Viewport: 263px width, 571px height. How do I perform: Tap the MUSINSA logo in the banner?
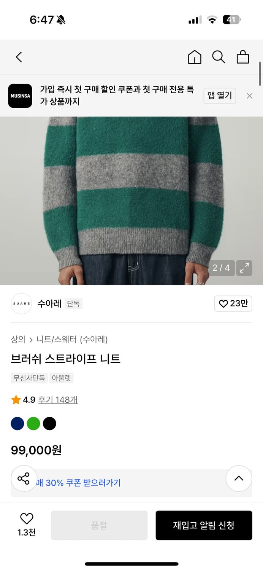coord(20,96)
